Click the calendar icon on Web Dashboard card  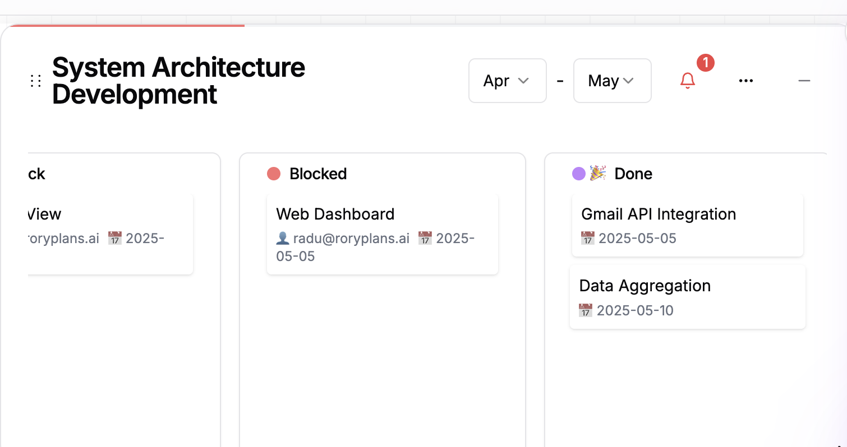425,239
